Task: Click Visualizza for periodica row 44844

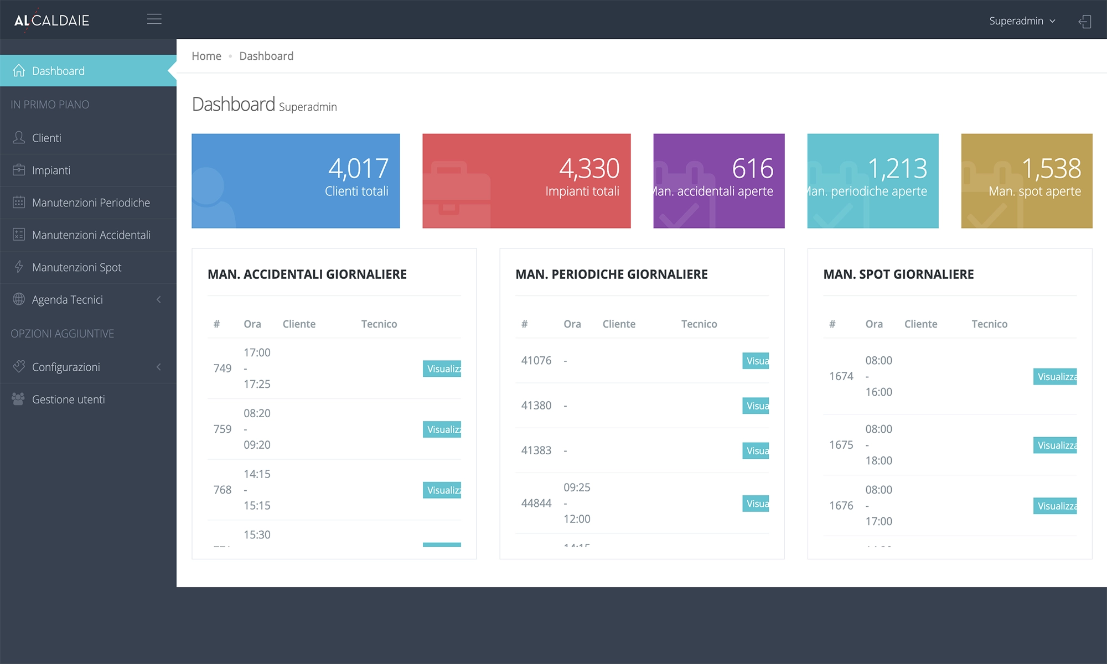Action: (756, 504)
